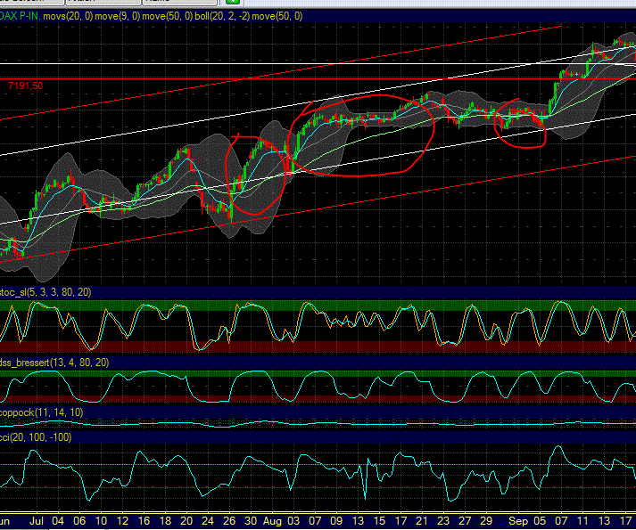This screenshot has height=530, width=636.
Task: Select the boll(20, 2, -2) indicator label
Action: click(x=222, y=16)
